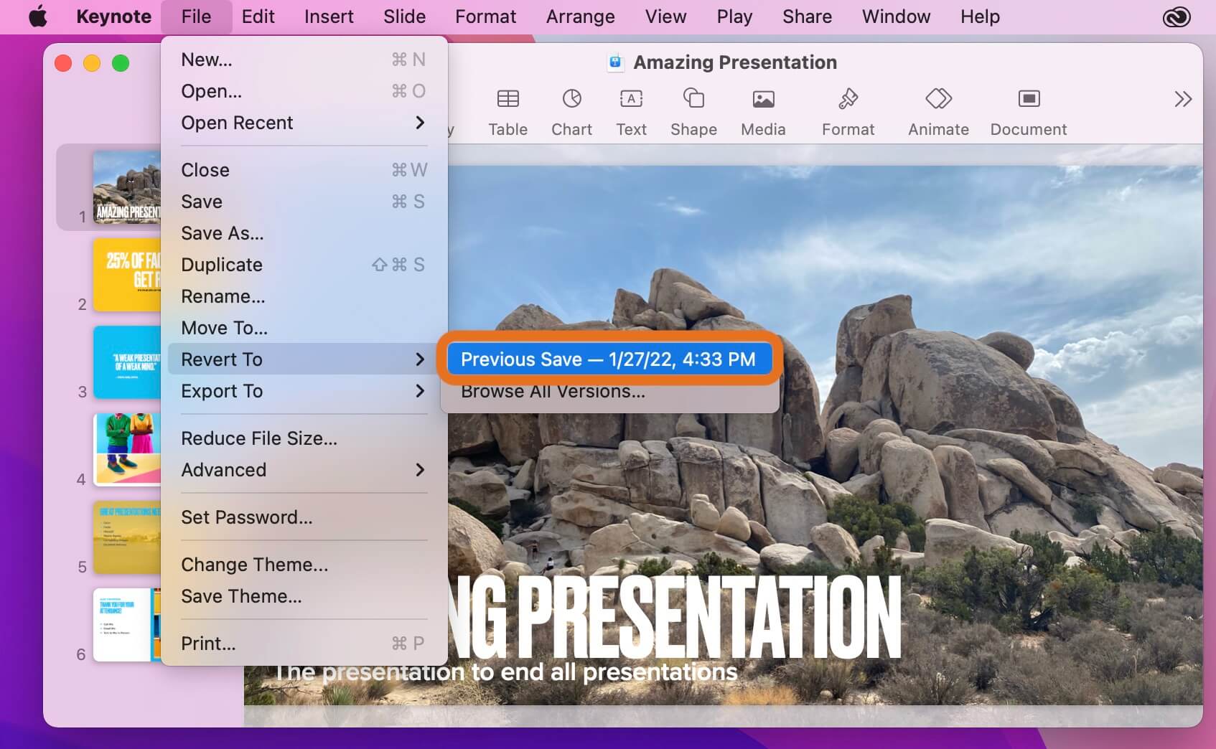Screen dimensions: 1216x749
Task: Open the Format inspector icon
Action: (848, 99)
